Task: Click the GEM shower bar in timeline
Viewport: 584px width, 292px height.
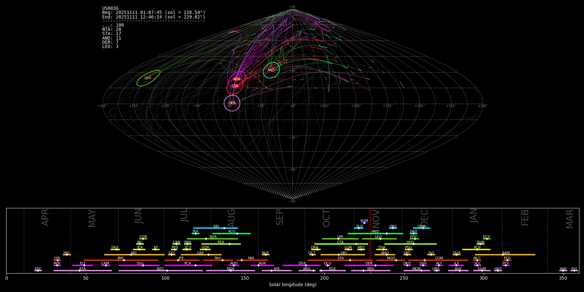Action: point(421,228)
